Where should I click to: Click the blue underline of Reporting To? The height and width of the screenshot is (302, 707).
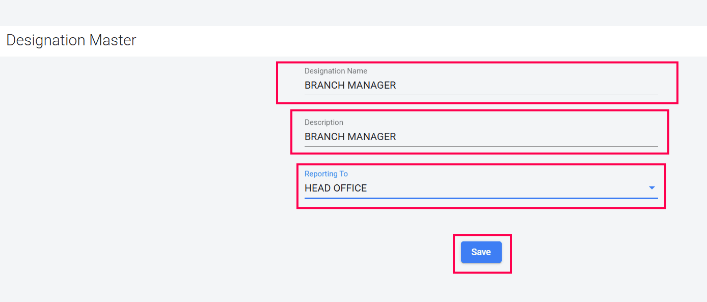[481, 198]
